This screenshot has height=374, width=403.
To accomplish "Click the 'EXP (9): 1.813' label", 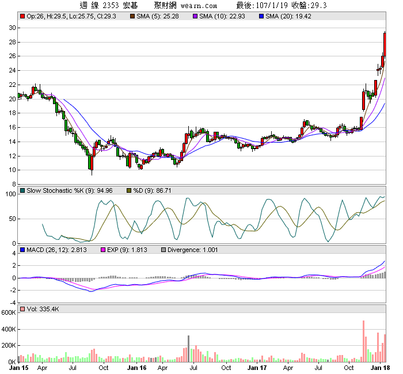I will click(127, 250).
